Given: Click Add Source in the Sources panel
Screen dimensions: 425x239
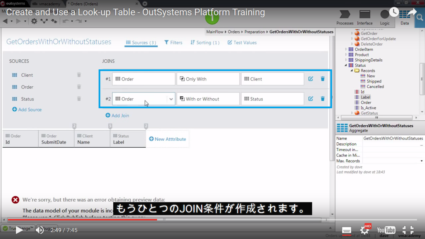Looking at the screenshot, I should click(x=27, y=110).
